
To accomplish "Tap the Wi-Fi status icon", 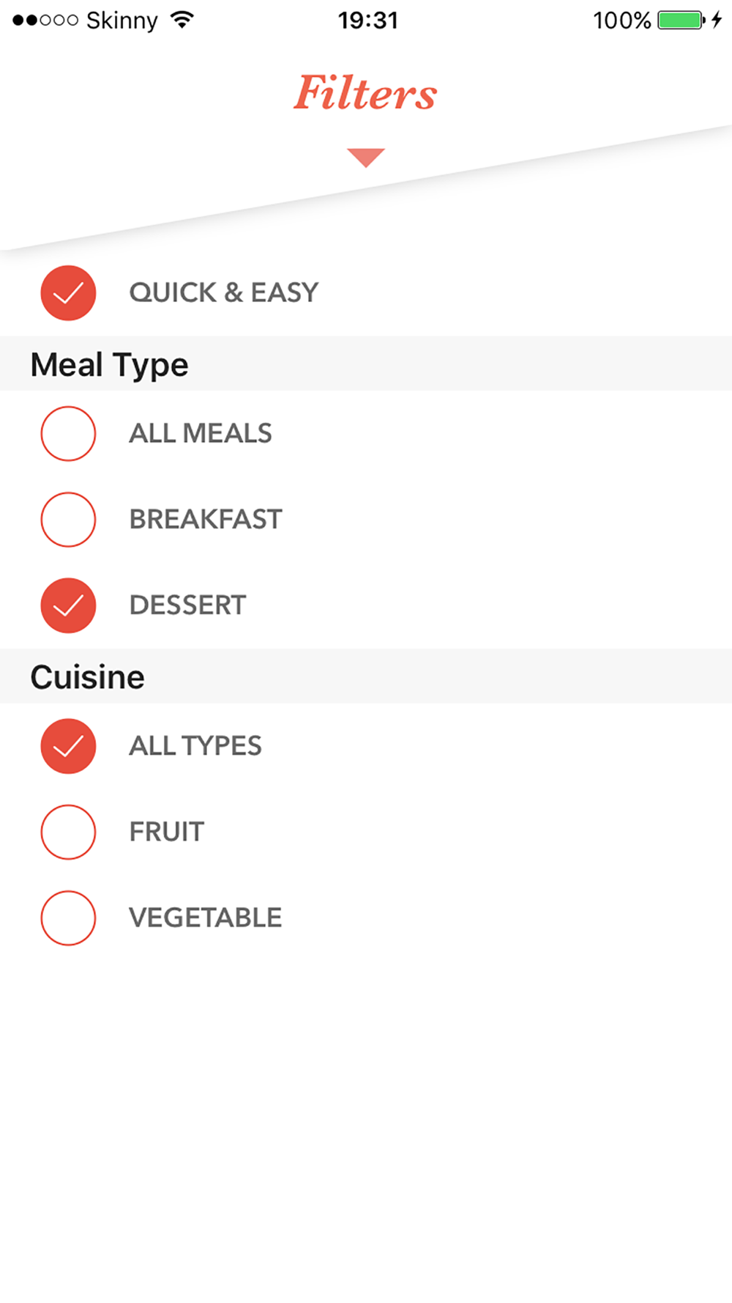I will click(182, 20).
